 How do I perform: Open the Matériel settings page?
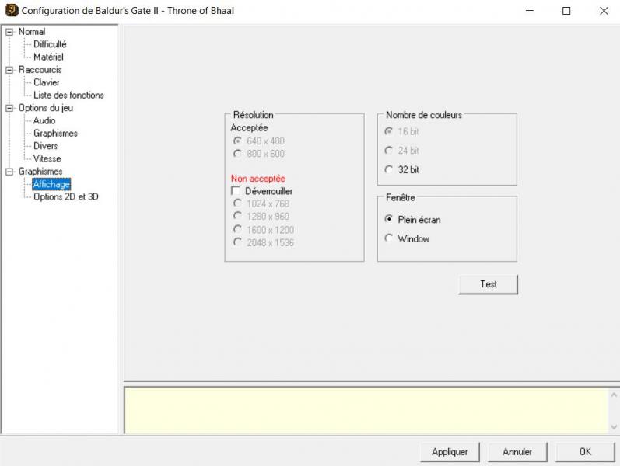[x=48, y=57]
